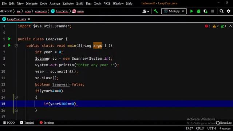Change the CRLF line separator

pos(200,128)
